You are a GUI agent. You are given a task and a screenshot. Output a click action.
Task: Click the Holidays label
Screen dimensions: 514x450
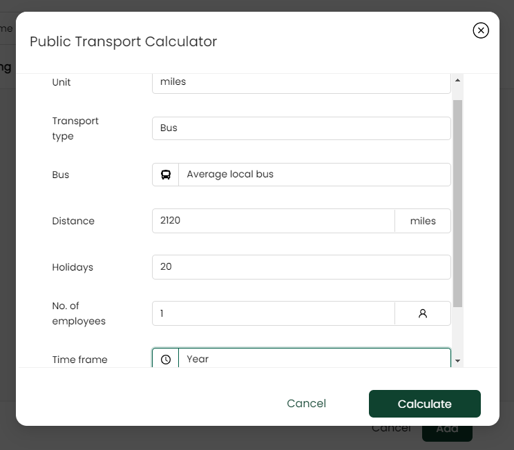(x=73, y=267)
